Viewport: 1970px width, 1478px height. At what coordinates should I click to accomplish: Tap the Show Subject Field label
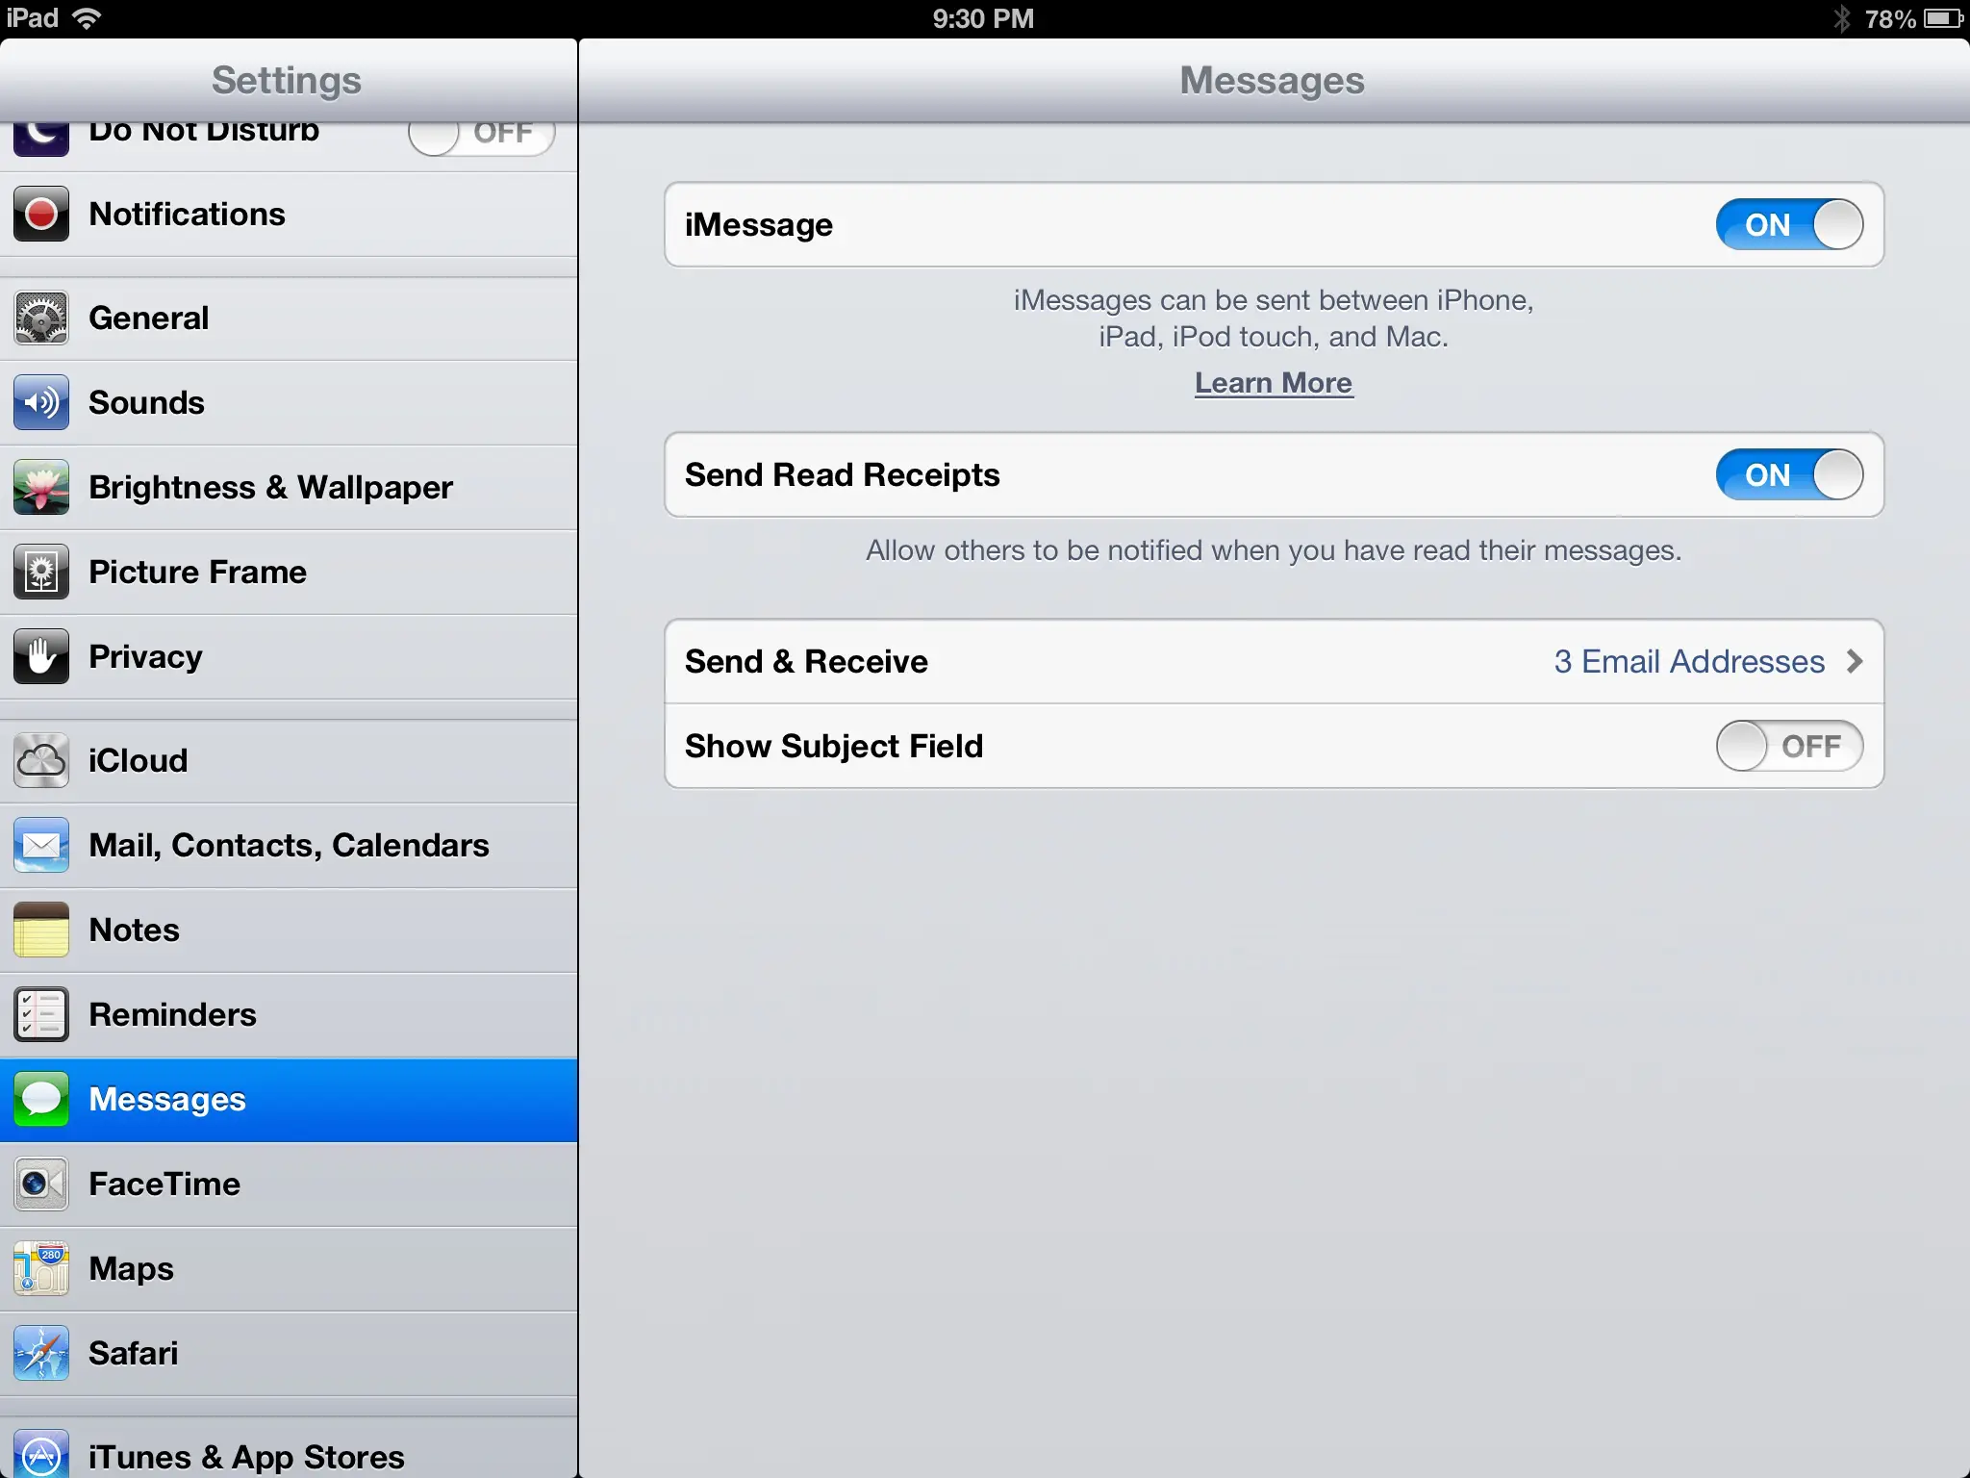click(x=834, y=746)
